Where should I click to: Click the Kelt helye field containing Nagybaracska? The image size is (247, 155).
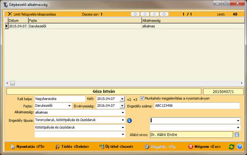[60, 99]
